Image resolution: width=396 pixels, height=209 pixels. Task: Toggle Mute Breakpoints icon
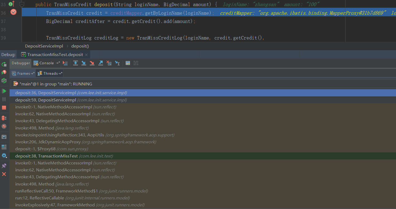[x=4, y=126]
